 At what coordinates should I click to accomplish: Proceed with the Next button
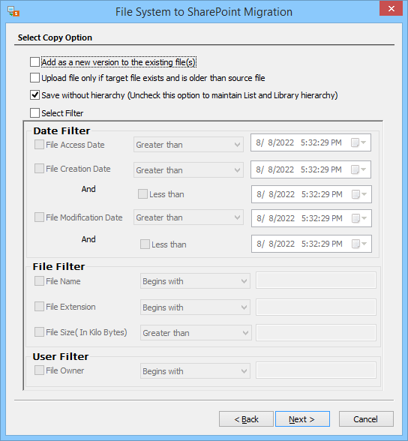(302, 419)
